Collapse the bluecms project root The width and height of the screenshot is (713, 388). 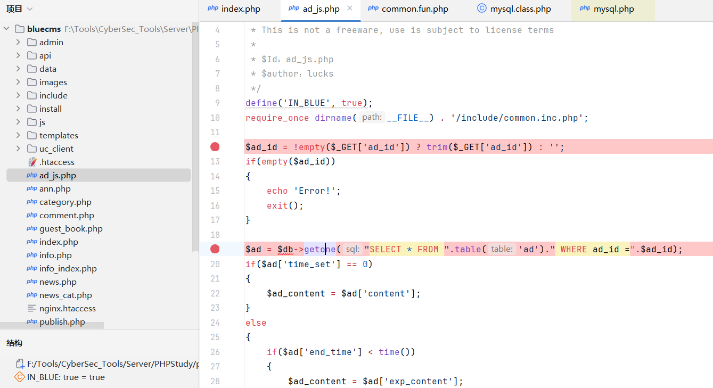(6, 29)
